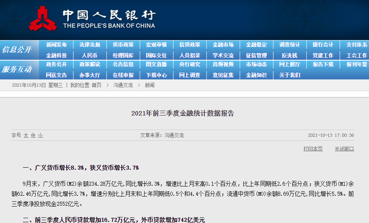The image size is (369, 223).
Task: Click the date 2021年10月13日 星期三
Action: point(37,85)
